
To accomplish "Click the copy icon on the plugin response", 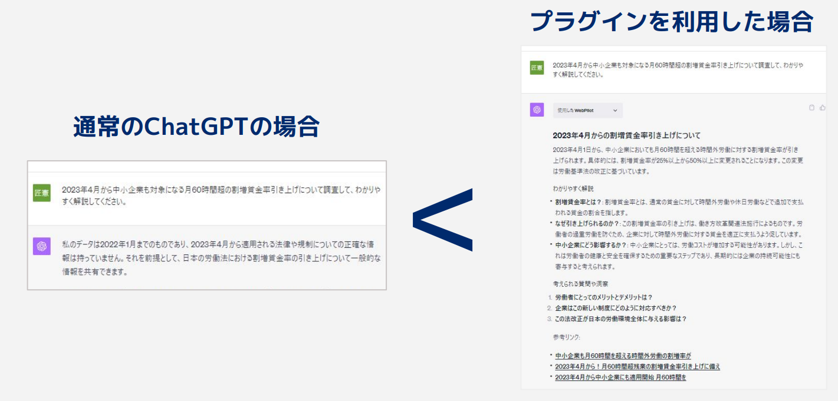I will pos(812,108).
